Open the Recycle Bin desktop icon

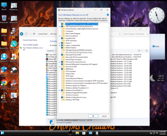[4, 19]
